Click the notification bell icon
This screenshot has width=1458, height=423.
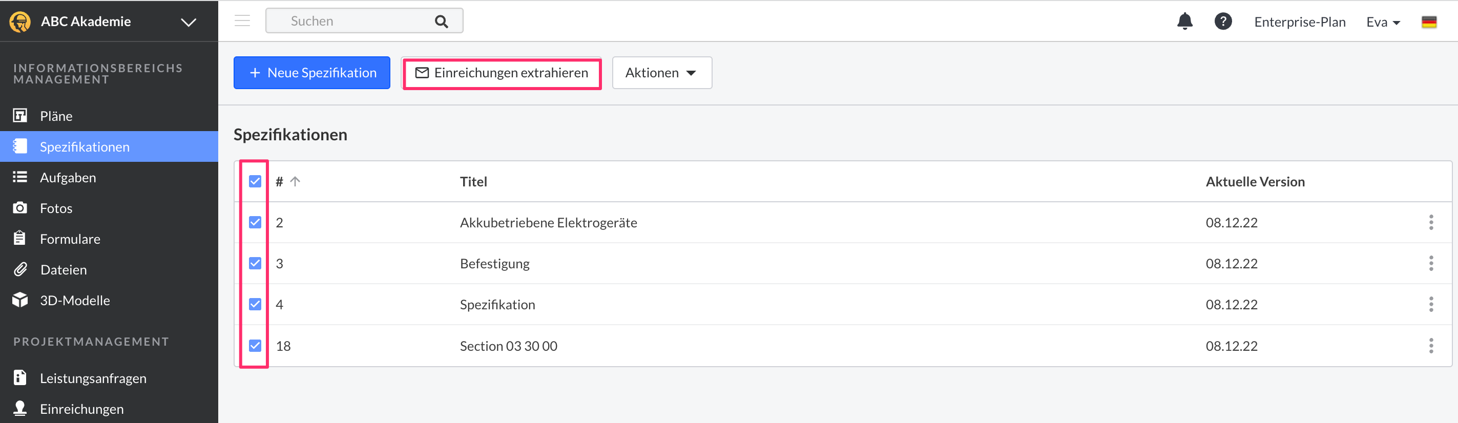[x=1184, y=22]
